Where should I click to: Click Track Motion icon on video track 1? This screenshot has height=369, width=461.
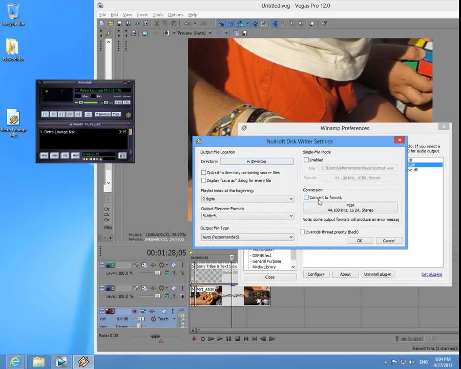(144, 265)
